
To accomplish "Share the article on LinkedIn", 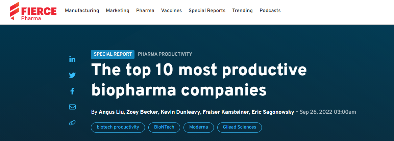I will 72,59.
